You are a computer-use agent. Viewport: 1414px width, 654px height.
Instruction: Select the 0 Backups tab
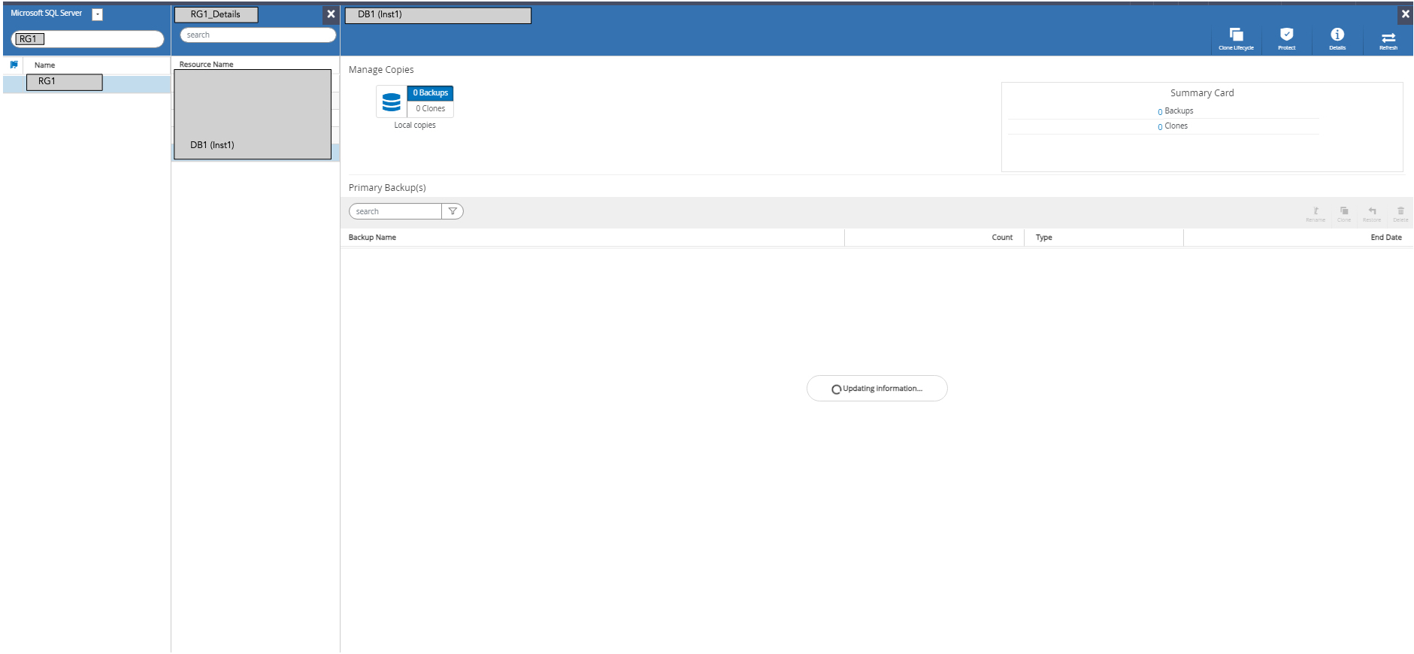(430, 93)
